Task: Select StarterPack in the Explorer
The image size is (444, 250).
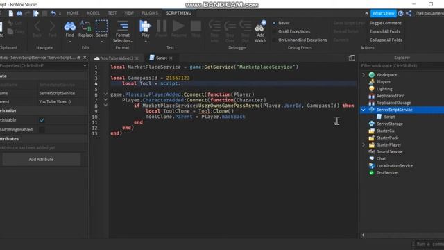Action: pyautogui.click(x=387, y=137)
